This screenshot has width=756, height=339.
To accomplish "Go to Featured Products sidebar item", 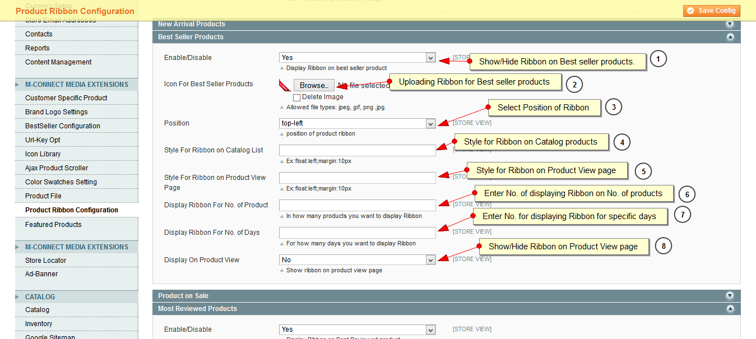I will click(x=53, y=225).
